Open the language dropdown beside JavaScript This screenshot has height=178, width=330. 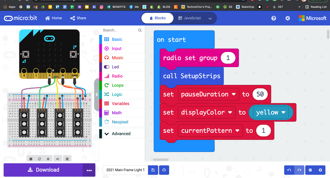[x=210, y=19]
